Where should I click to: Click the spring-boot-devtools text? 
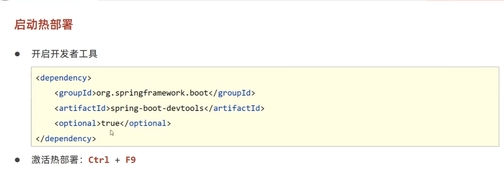coord(157,108)
